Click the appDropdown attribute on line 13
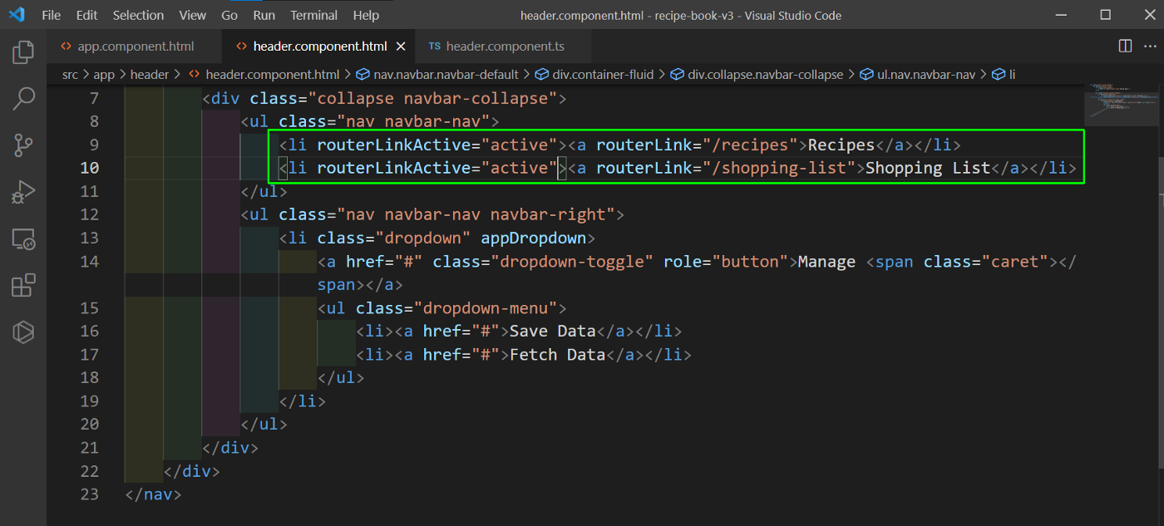This screenshot has height=526, width=1164. point(533,238)
